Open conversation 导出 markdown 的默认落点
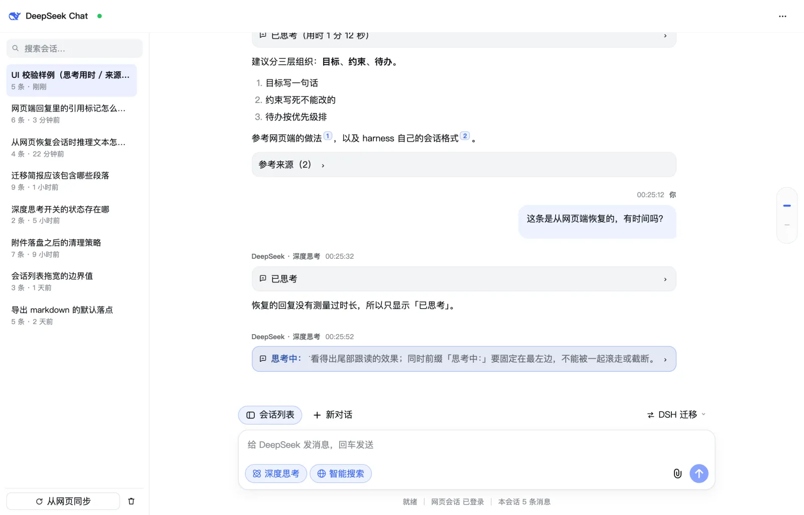Image resolution: width=804 pixels, height=515 pixels. point(71,315)
